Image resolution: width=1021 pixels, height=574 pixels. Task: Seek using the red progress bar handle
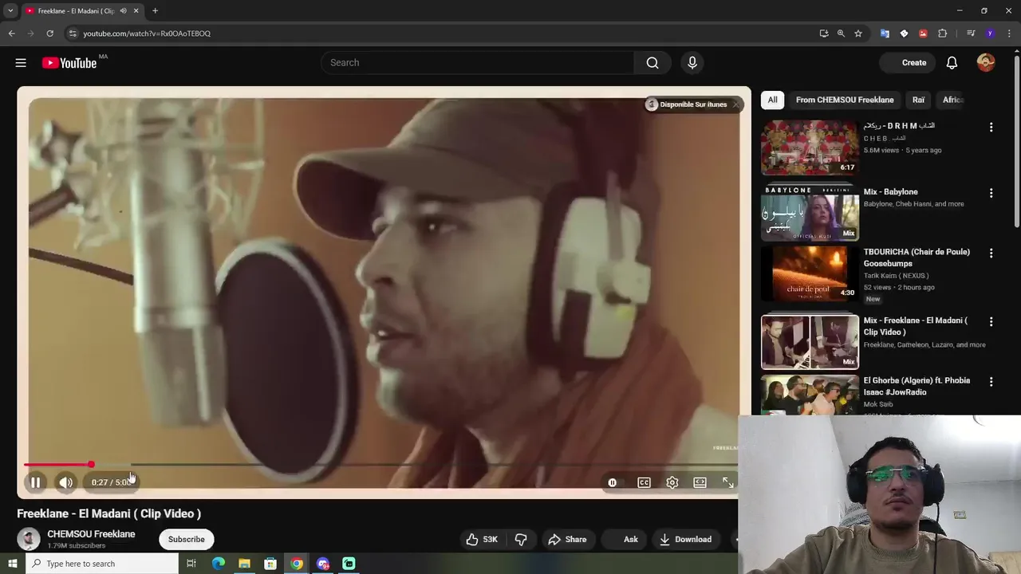[x=91, y=464]
